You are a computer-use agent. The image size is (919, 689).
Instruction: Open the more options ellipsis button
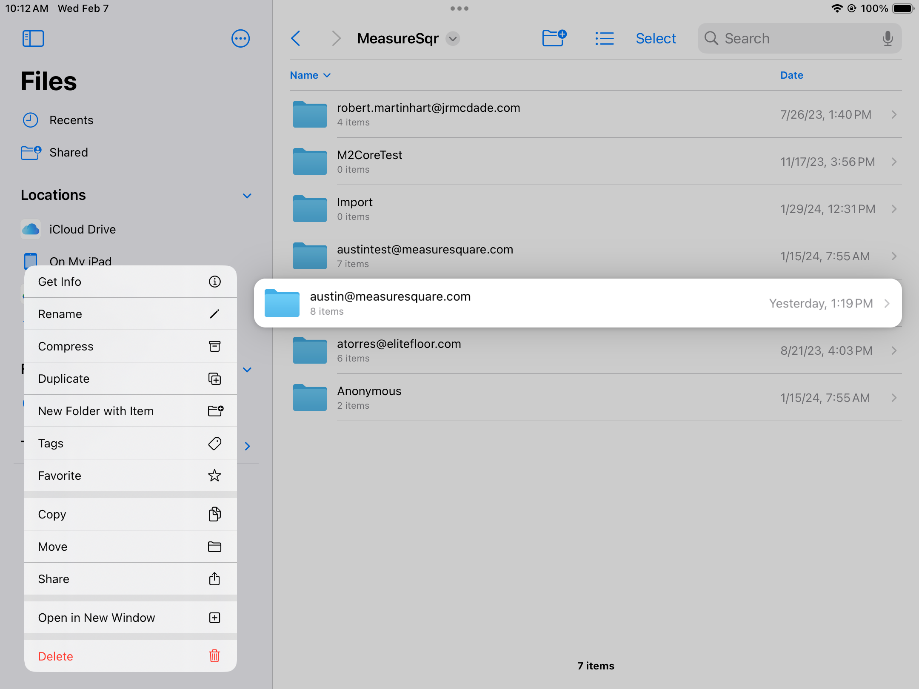coord(240,38)
